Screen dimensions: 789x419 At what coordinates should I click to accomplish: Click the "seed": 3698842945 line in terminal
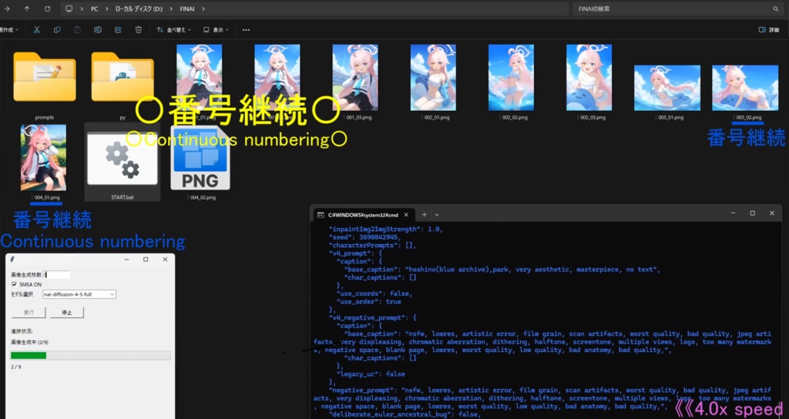click(364, 237)
